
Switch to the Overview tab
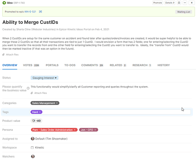click(10, 65)
